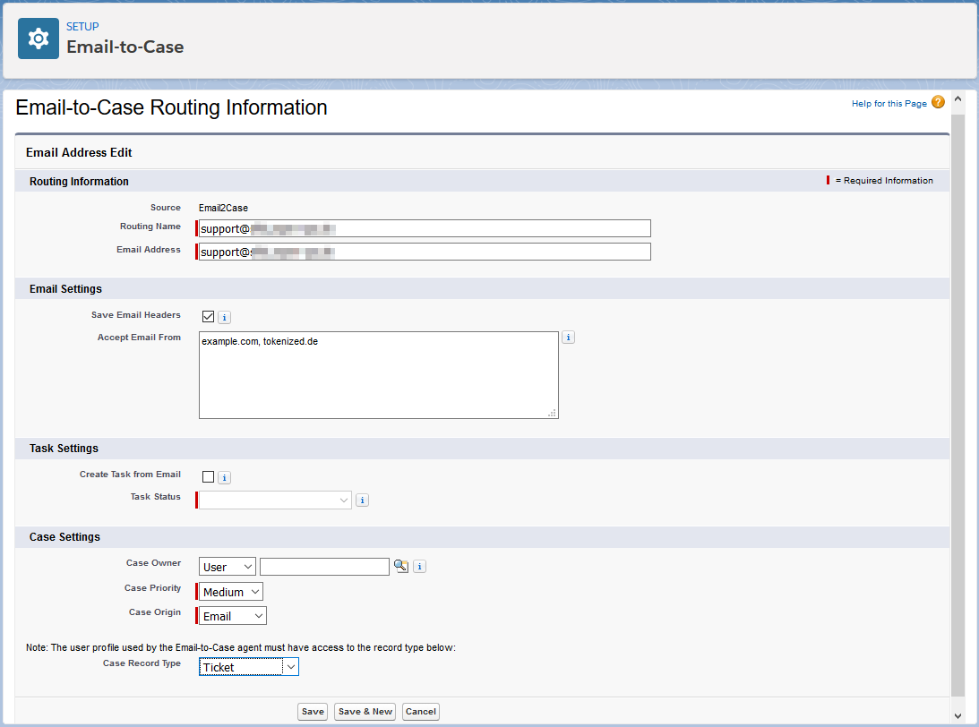Click the Save button

(313, 712)
